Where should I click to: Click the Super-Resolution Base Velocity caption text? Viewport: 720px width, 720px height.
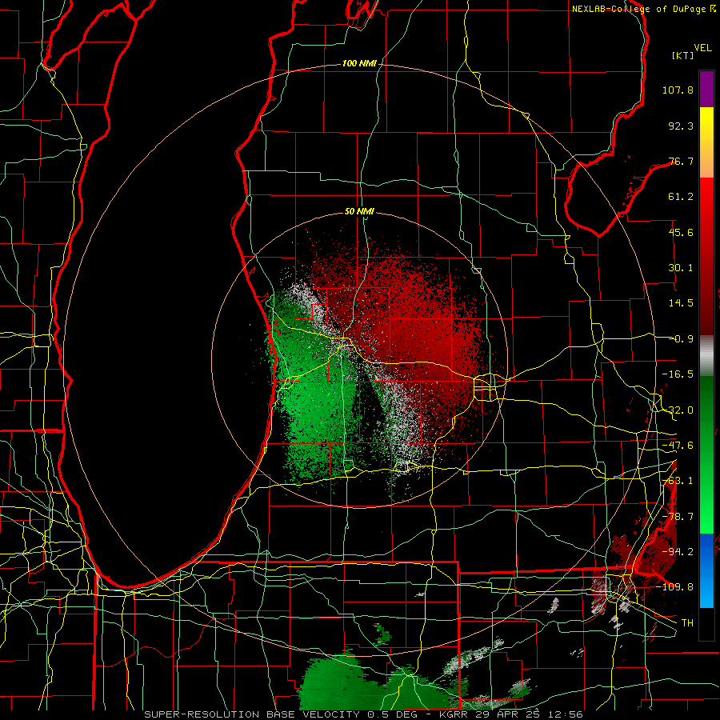(x=364, y=714)
